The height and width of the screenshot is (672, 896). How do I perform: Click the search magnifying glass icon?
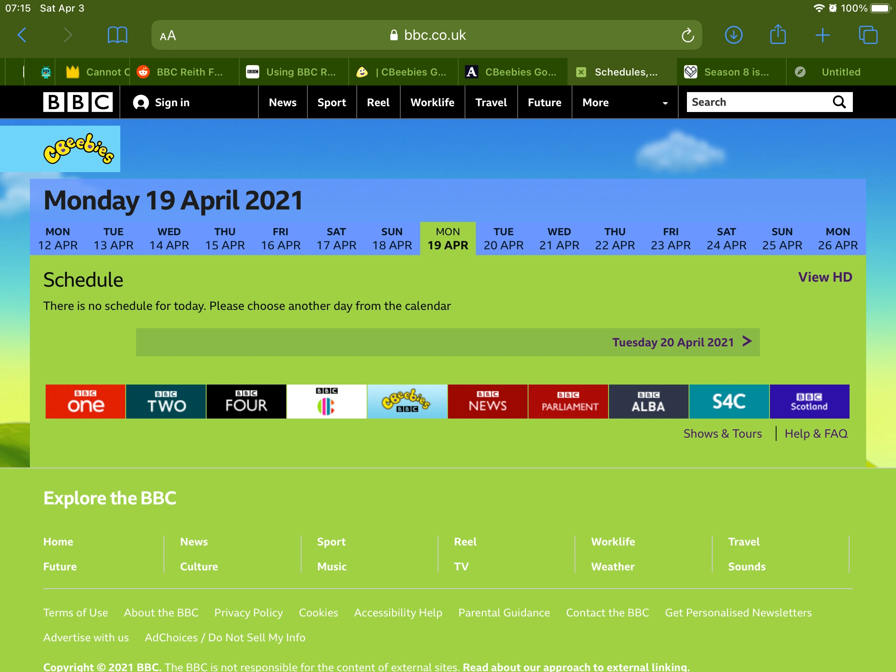pyautogui.click(x=839, y=102)
